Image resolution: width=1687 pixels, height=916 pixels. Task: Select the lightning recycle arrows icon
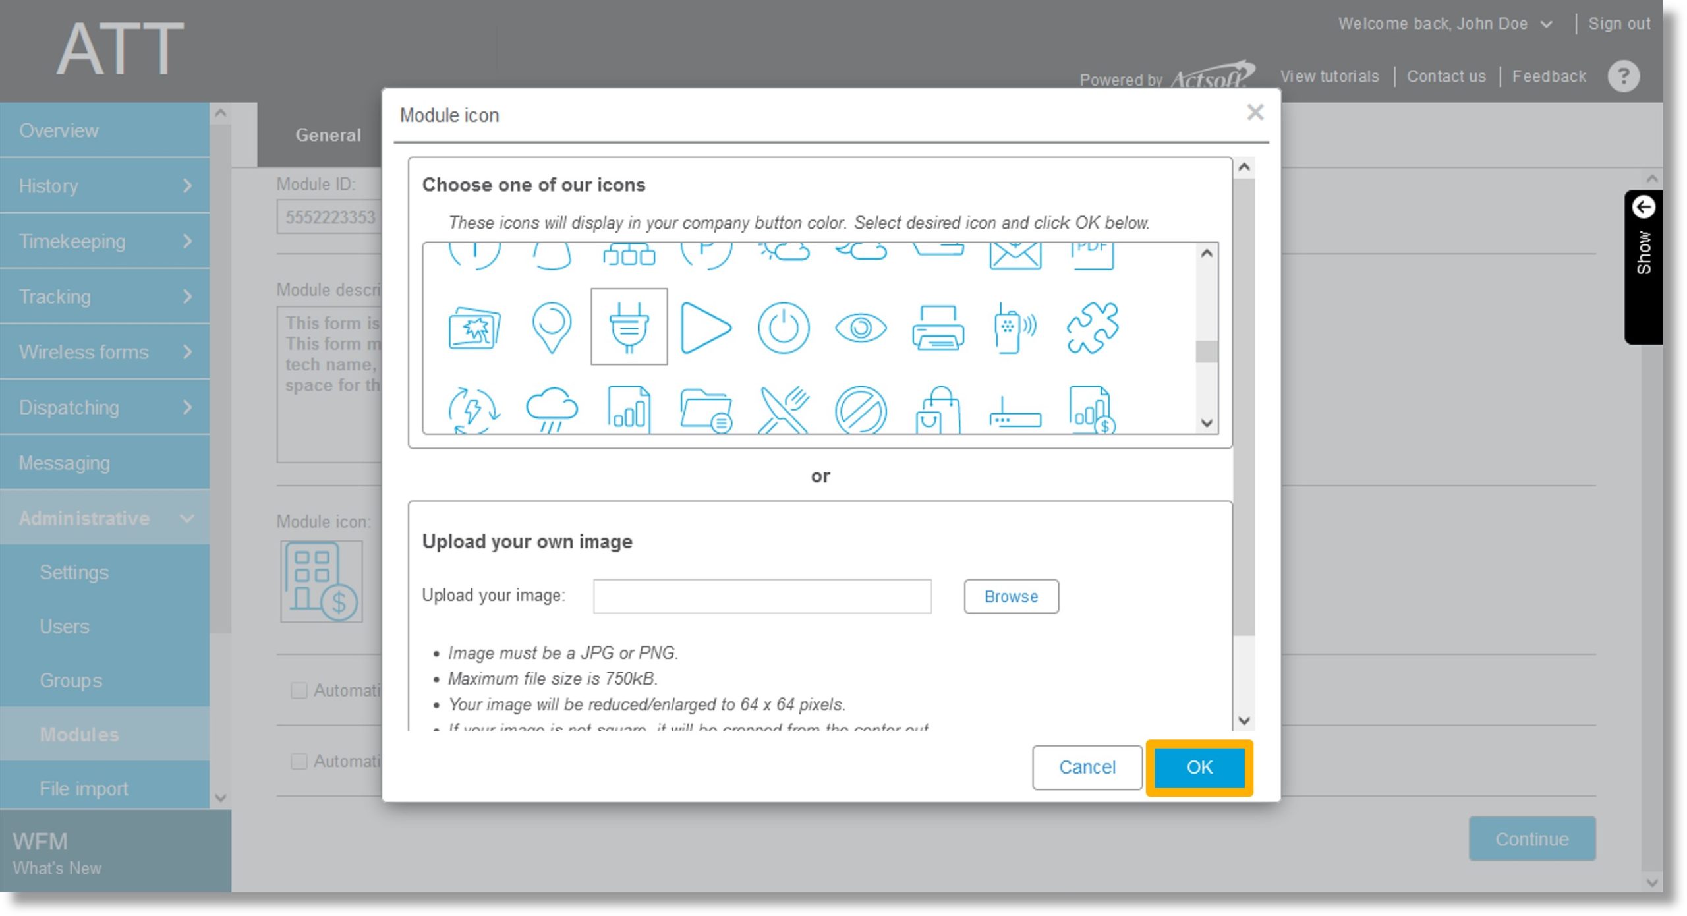pyautogui.click(x=474, y=410)
